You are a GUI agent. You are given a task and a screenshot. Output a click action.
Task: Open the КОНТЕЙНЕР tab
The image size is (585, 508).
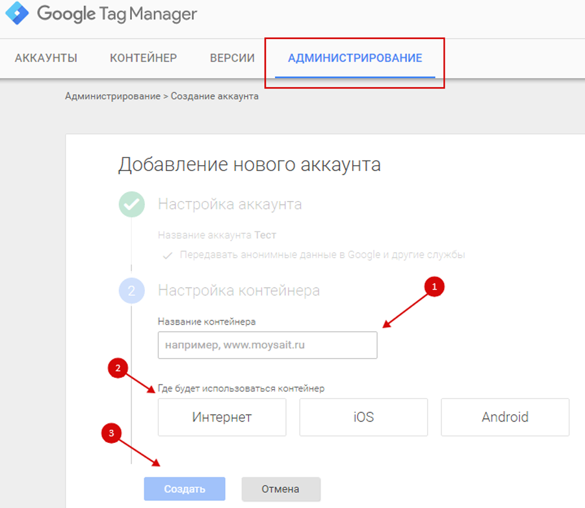[143, 58]
